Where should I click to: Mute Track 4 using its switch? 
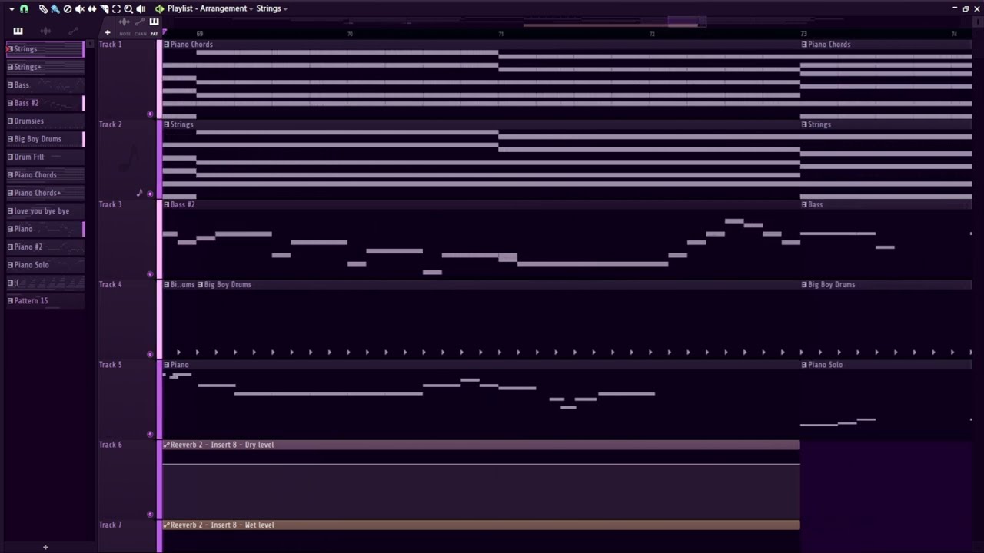point(150,354)
